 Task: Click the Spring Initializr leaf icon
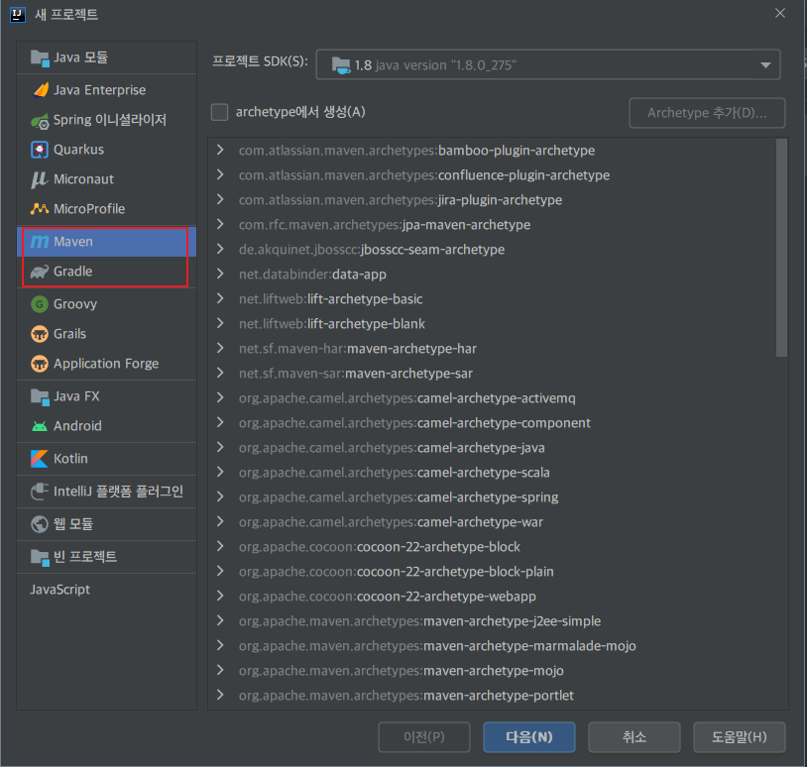click(40, 120)
